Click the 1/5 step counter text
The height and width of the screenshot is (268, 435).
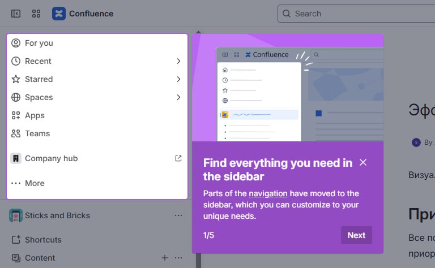click(x=208, y=235)
